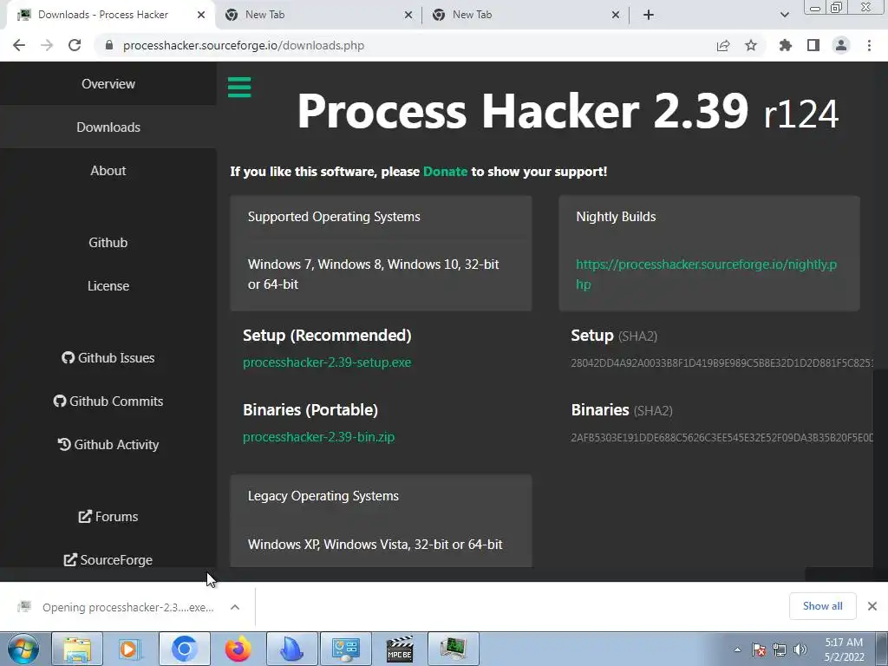The width and height of the screenshot is (888, 666).
Task: Open the MPC-BE taskbar icon
Action: tap(399, 649)
